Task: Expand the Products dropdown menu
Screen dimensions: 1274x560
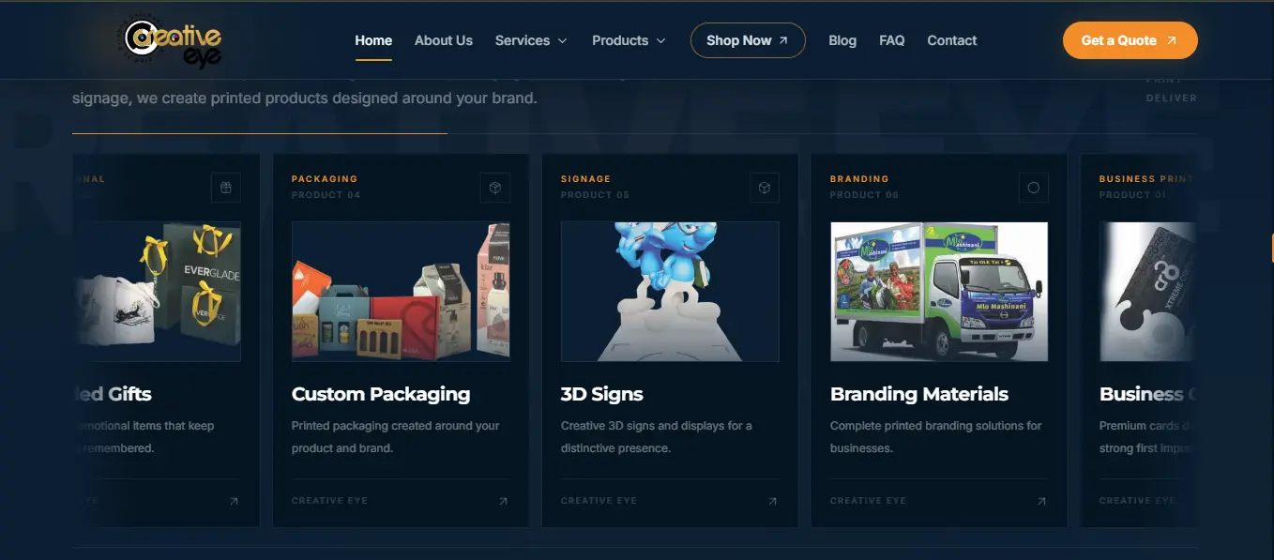Action: coord(629,40)
